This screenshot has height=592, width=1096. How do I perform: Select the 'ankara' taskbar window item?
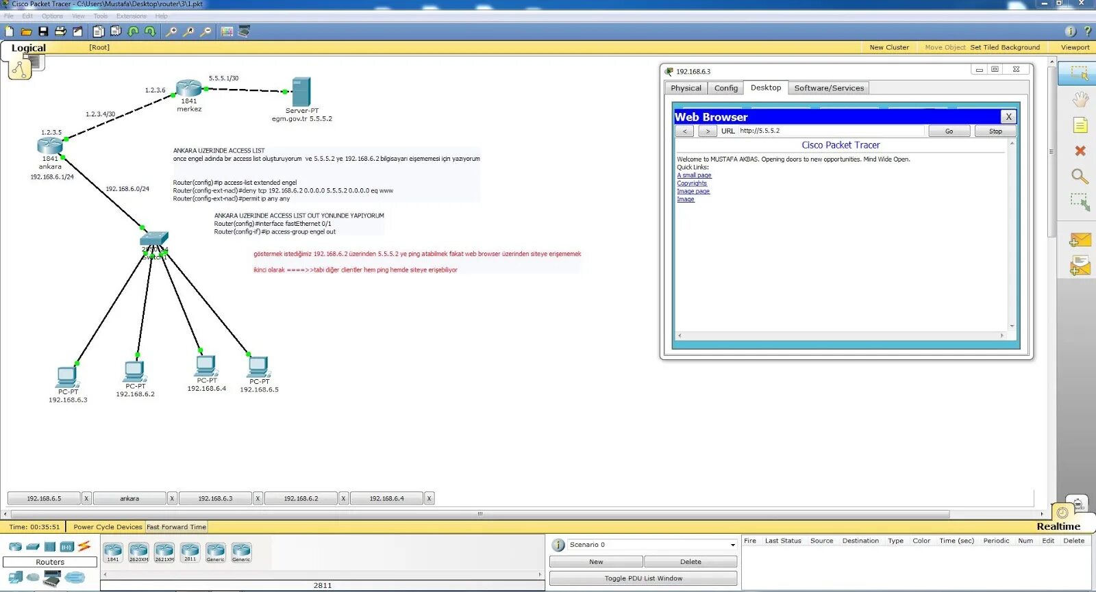129,498
